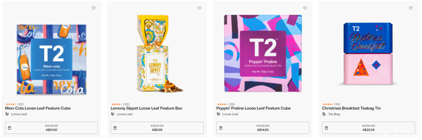Open Lemony Sippet Loose Leaf Feature Box title
The image size is (422, 140).
point(147,108)
